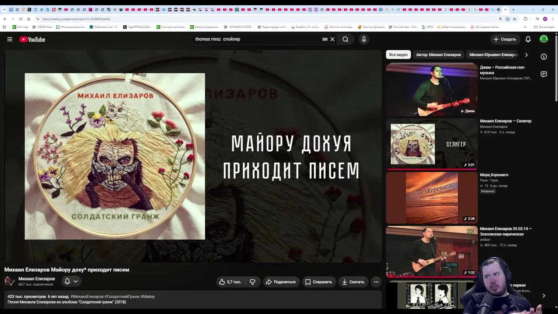Select the Михаил Юрьевич Елизаров chip
Screen dimensions: 558x314
pos(493,55)
